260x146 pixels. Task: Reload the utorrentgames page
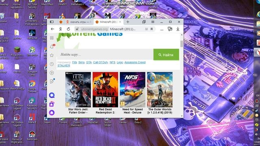coord(68,29)
